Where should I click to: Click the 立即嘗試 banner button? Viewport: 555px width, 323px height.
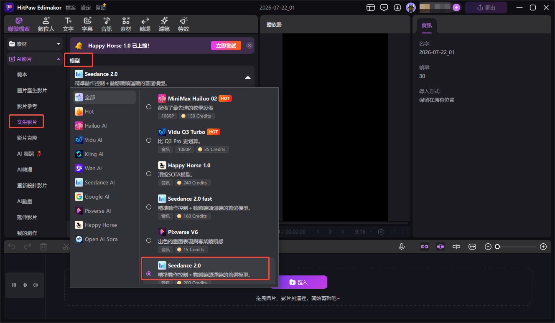coord(226,45)
